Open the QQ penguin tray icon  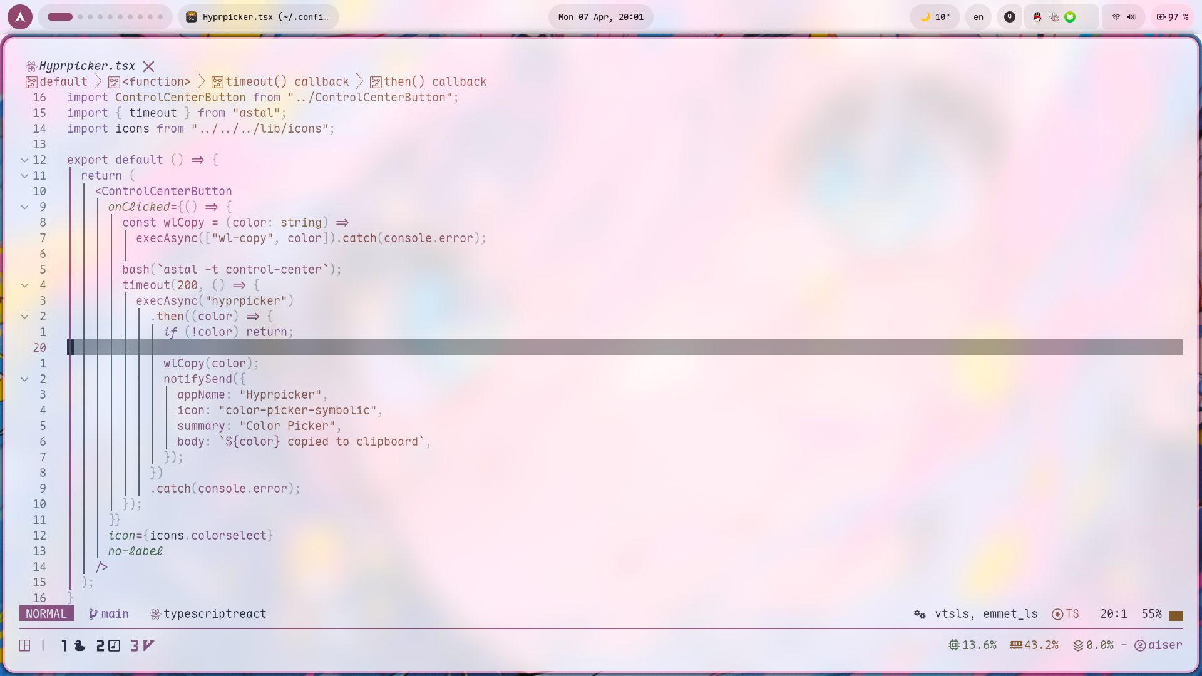click(1037, 17)
